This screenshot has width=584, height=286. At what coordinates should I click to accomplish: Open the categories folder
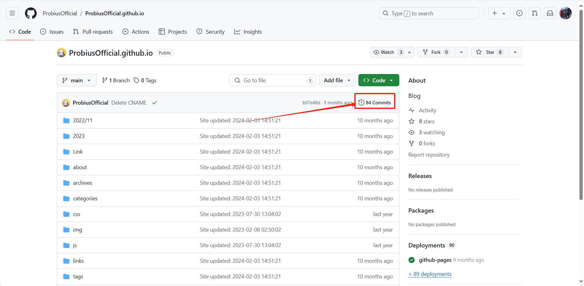pyautogui.click(x=85, y=199)
